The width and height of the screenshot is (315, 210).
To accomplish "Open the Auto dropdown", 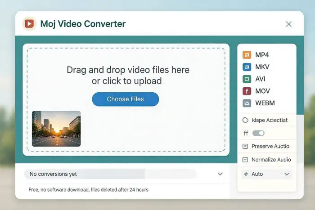I will click(x=266, y=174).
